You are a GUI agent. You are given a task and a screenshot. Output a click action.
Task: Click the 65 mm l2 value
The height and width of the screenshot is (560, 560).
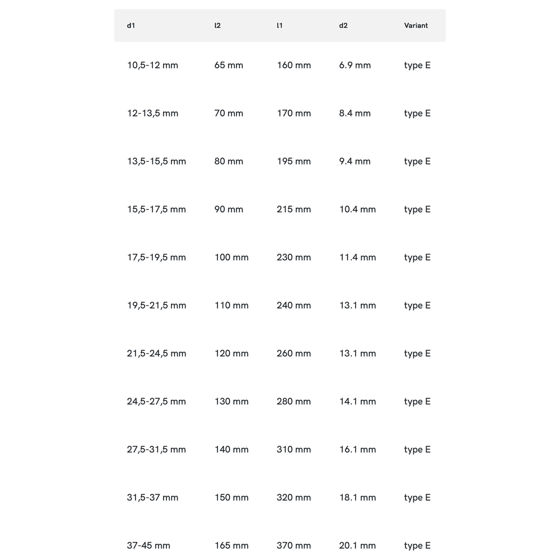tap(228, 66)
